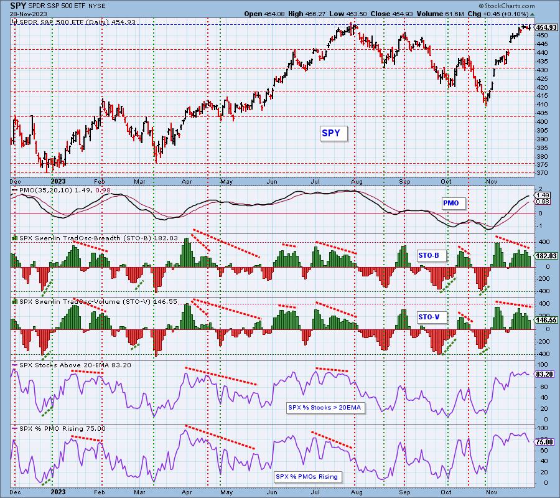Click the SPDR S&P 500 ETF (Daily) 454.93 legend
This screenshot has height=498, width=560.
click(x=78, y=22)
